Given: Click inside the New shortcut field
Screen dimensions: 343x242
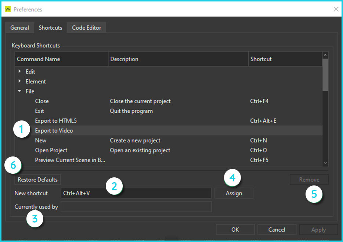Looking at the screenshot, I should click(x=136, y=193).
